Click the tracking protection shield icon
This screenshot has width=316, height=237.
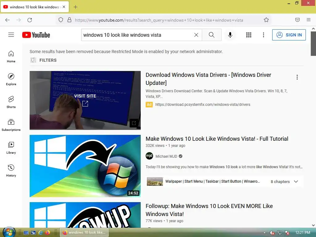pos(61,20)
